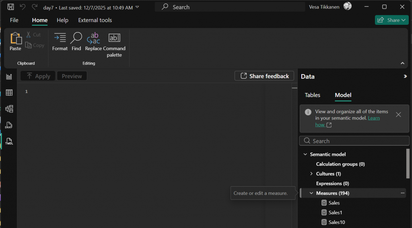Open the Share dropdown button
The width and height of the screenshot is (412, 228).
click(391, 20)
